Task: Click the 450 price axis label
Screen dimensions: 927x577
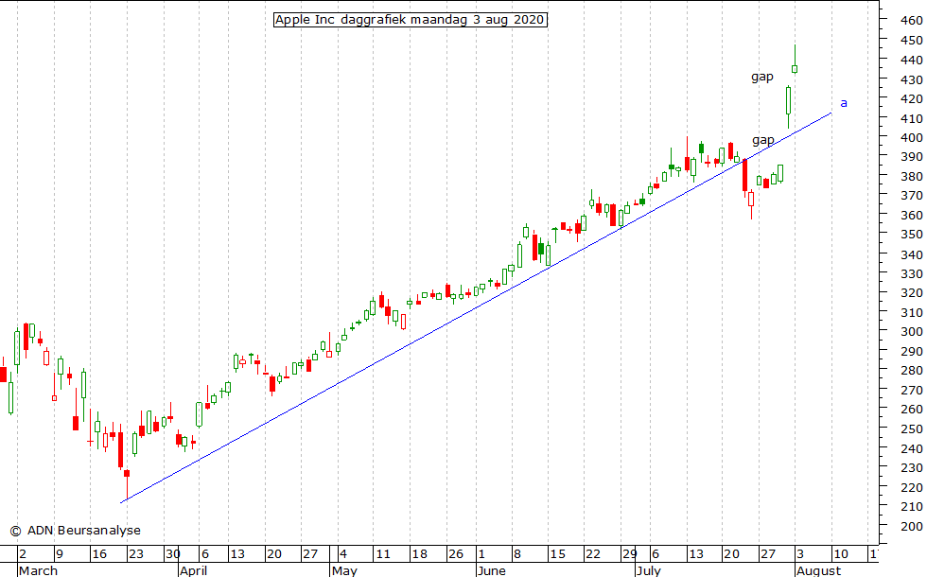Action: point(910,40)
